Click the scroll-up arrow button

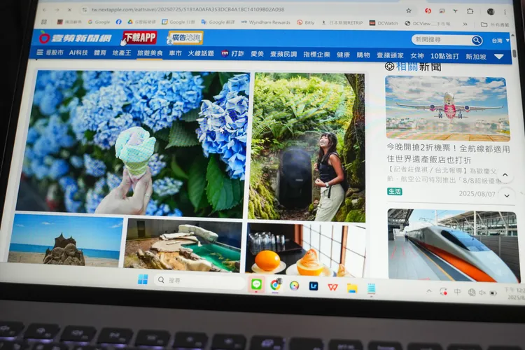[x=506, y=175]
